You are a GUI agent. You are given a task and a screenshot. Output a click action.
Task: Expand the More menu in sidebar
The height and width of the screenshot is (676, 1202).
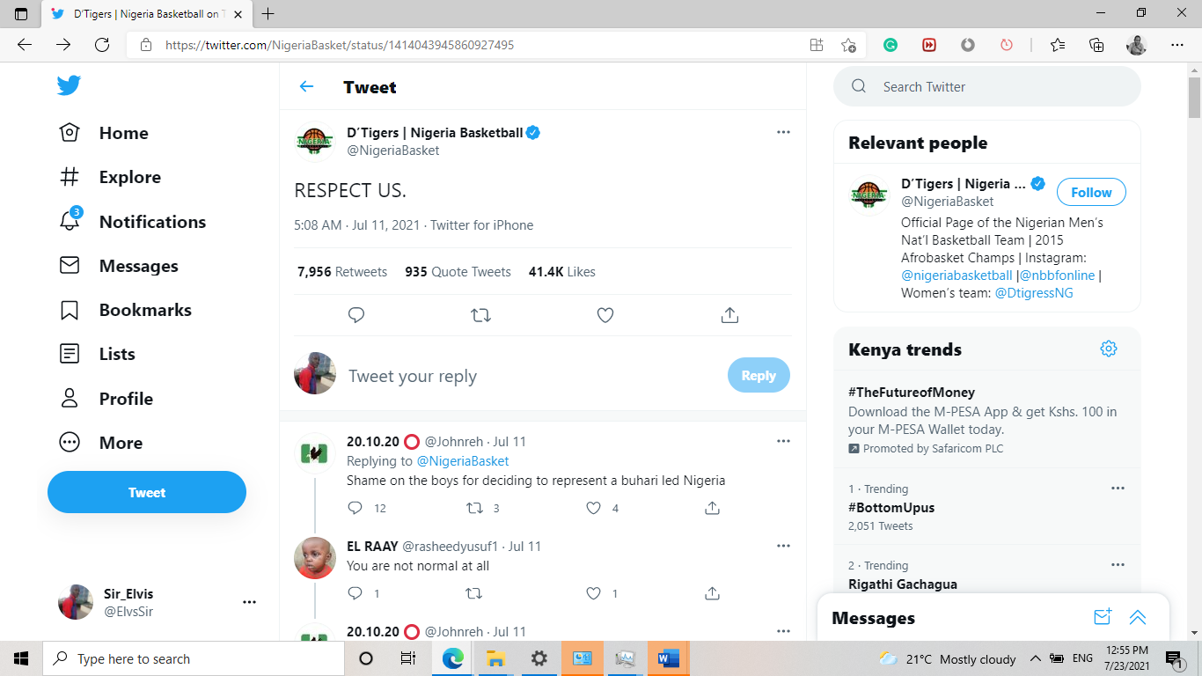pos(100,443)
